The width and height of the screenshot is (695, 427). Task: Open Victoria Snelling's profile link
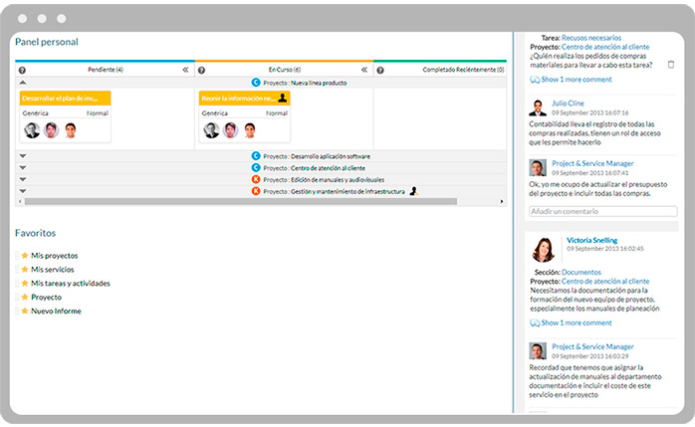click(x=590, y=240)
